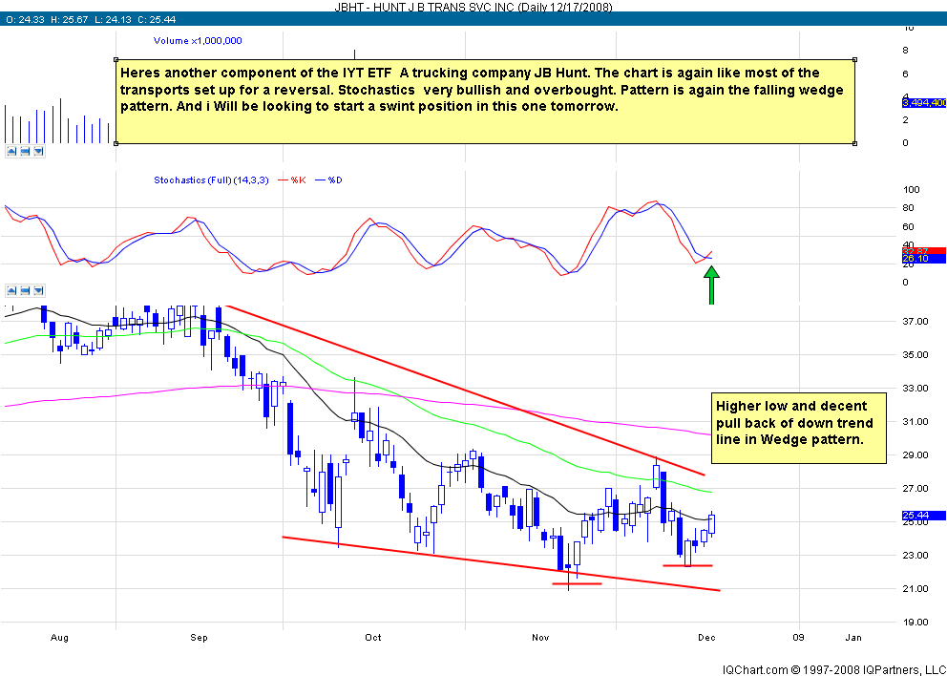
Task: Click the bottom-right resize handle of the commentary note
Action: click(855, 144)
